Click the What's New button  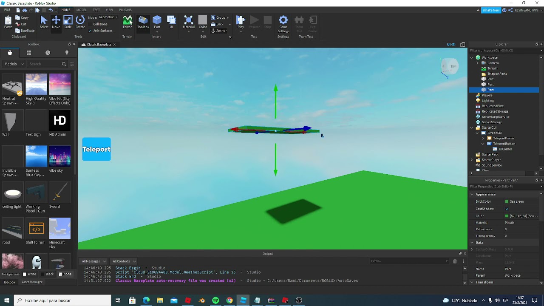point(491,10)
